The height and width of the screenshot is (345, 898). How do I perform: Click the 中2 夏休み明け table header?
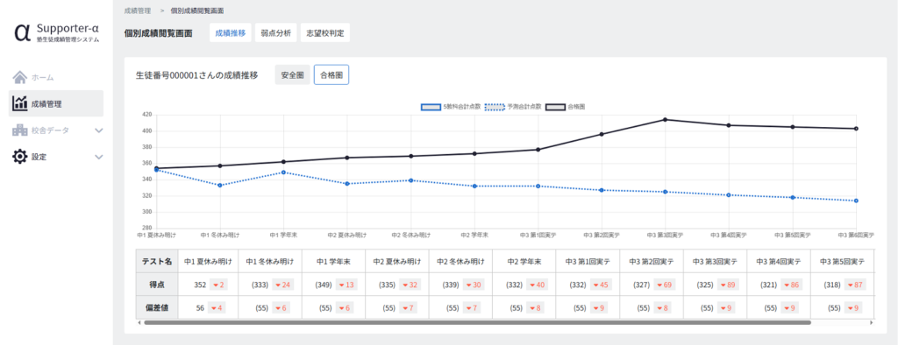point(397,262)
